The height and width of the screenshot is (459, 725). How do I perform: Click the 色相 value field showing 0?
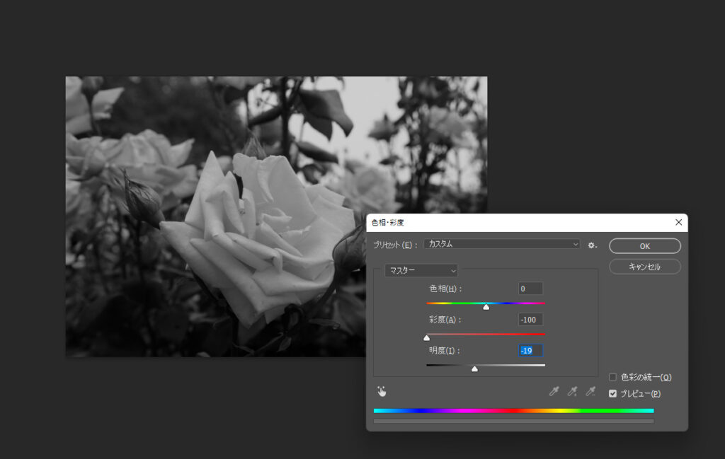[530, 289]
